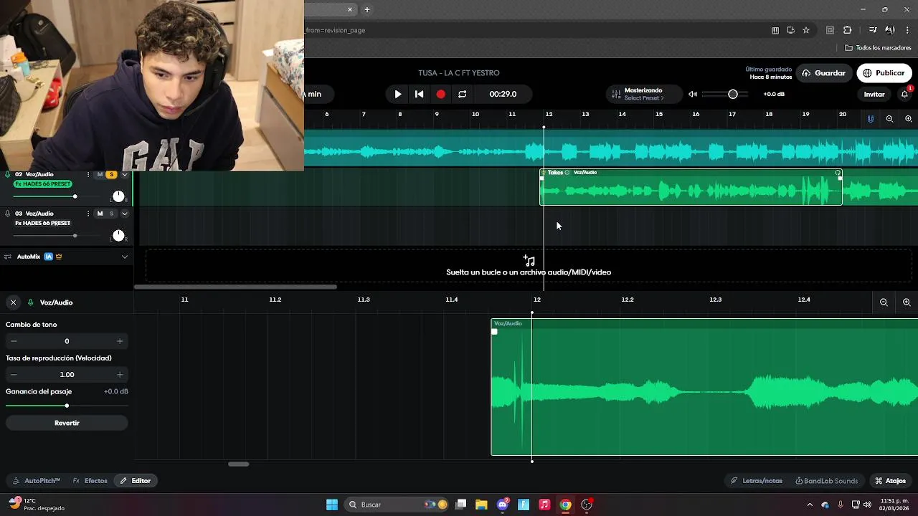The image size is (918, 516).
Task: Adjust track 02 volume slider
Action: tap(75, 196)
